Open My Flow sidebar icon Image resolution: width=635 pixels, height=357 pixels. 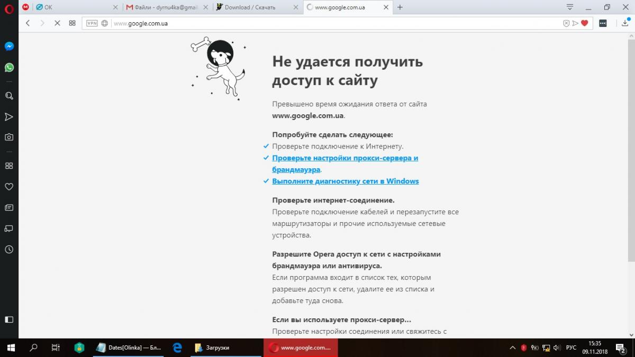(x=9, y=116)
